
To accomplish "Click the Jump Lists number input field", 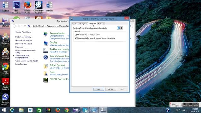I will click(x=119, y=28).
